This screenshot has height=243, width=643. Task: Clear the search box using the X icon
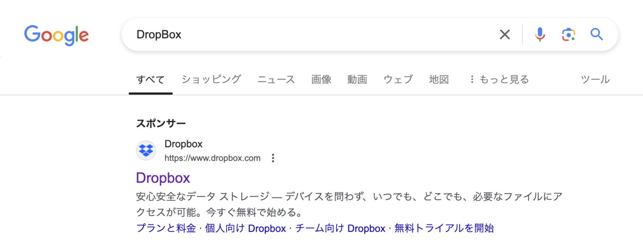504,34
